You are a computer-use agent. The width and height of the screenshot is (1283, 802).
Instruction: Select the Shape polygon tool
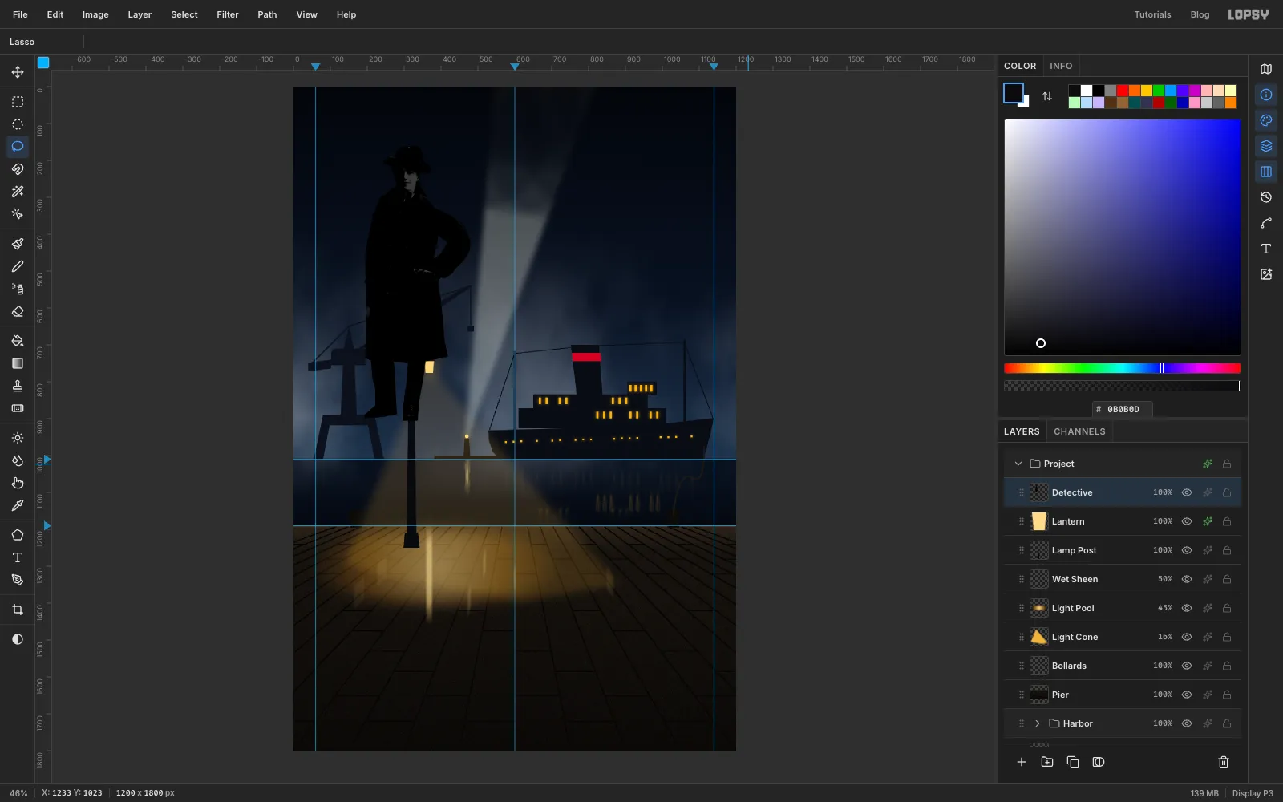click(18, 535)
